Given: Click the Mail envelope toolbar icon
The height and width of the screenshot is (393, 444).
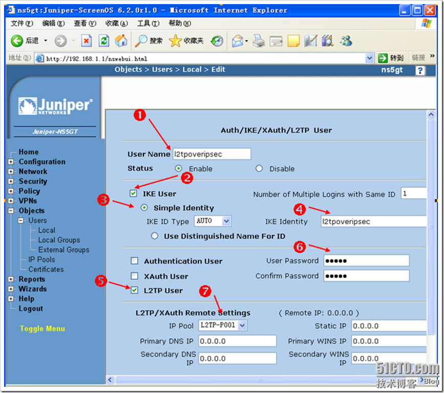Looking at the screenshot, I should pyautogui.click(x=238, y=41).
